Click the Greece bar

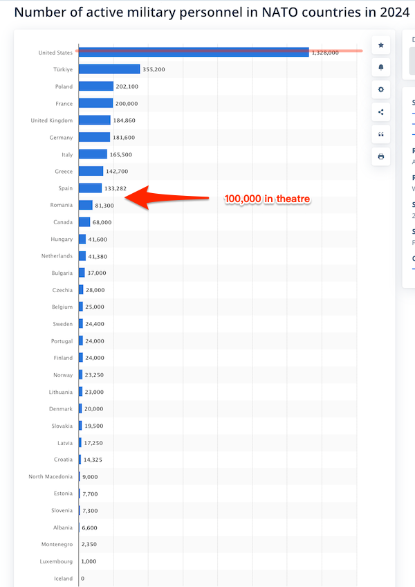click(x=91, y=171)
